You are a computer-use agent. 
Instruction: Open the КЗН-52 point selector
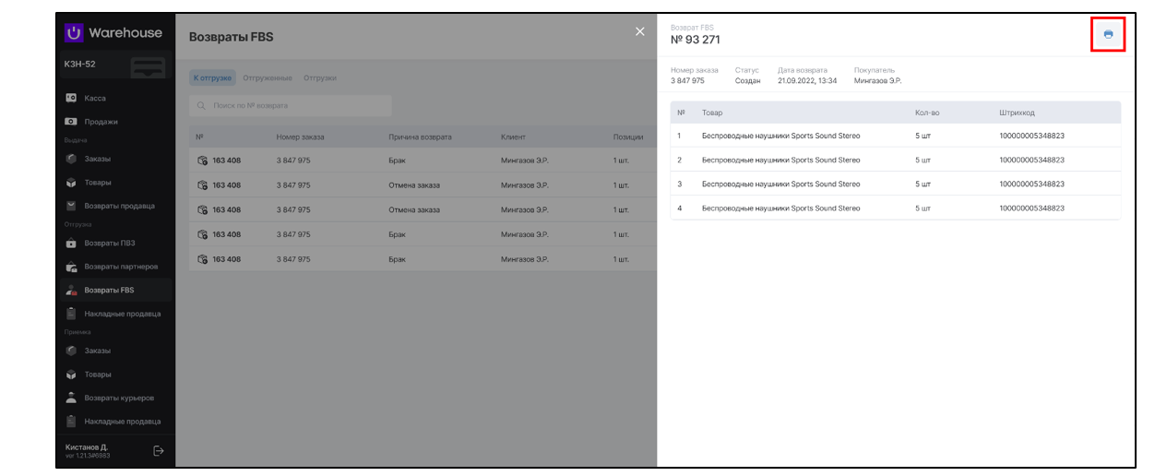pyautogui.click(x=114, y=65)
